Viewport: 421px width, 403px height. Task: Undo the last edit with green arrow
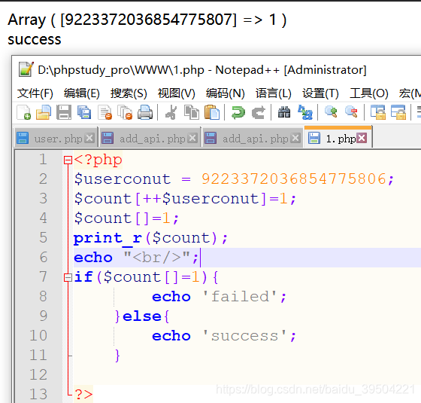(238, 112)
